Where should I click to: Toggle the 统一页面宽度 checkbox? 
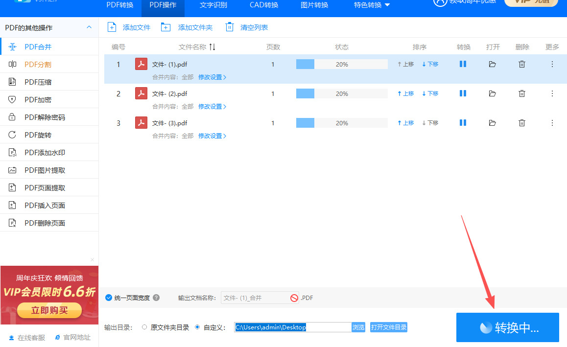click(x=109, y=298)
